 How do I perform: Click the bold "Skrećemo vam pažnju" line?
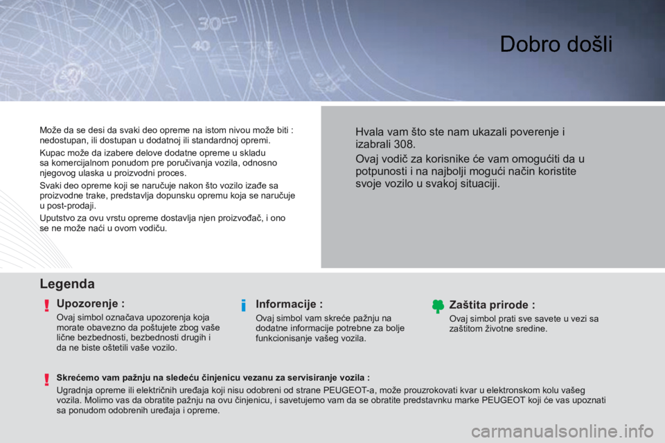pos(213,378)
